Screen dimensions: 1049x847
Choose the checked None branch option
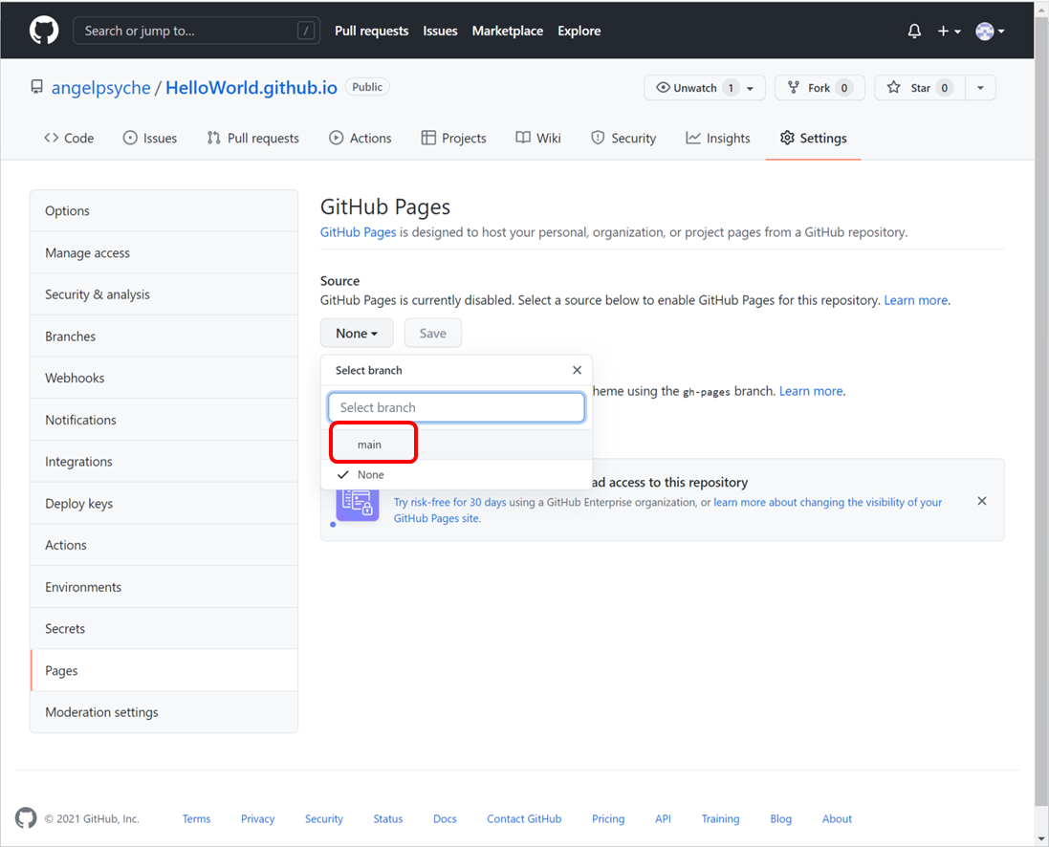(456, 474)
